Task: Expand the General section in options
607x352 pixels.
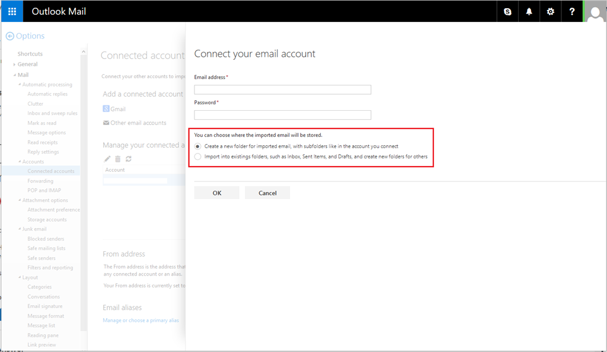Action: coord(14,65)
